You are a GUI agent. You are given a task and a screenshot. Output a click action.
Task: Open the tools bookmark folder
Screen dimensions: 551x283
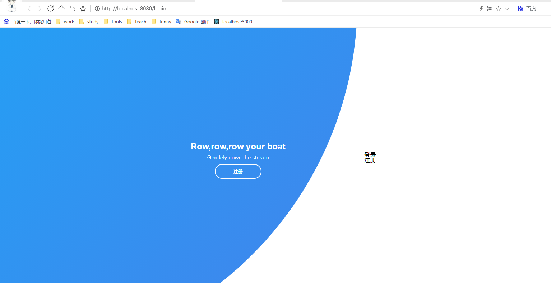pos(113,21)
